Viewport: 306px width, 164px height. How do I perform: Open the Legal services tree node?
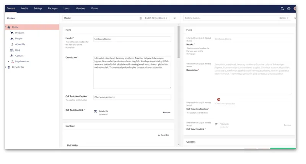(22, 62)
